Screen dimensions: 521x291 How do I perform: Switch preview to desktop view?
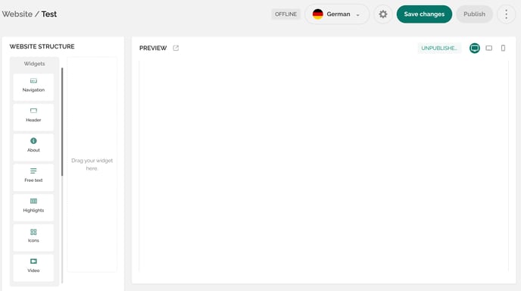[475, 48]
